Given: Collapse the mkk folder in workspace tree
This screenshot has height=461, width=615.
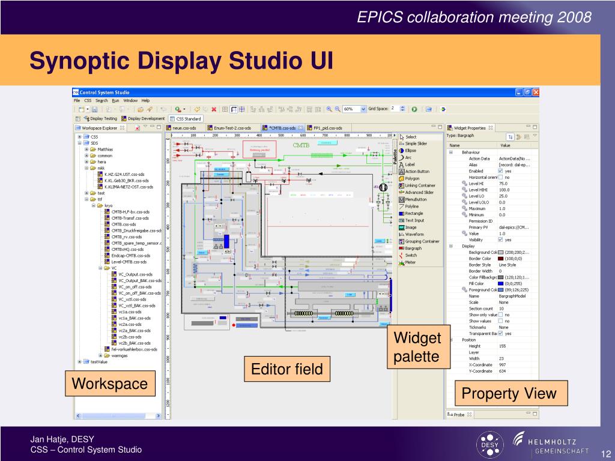Looking at the screenshot, I should click(x=86, y=168).
